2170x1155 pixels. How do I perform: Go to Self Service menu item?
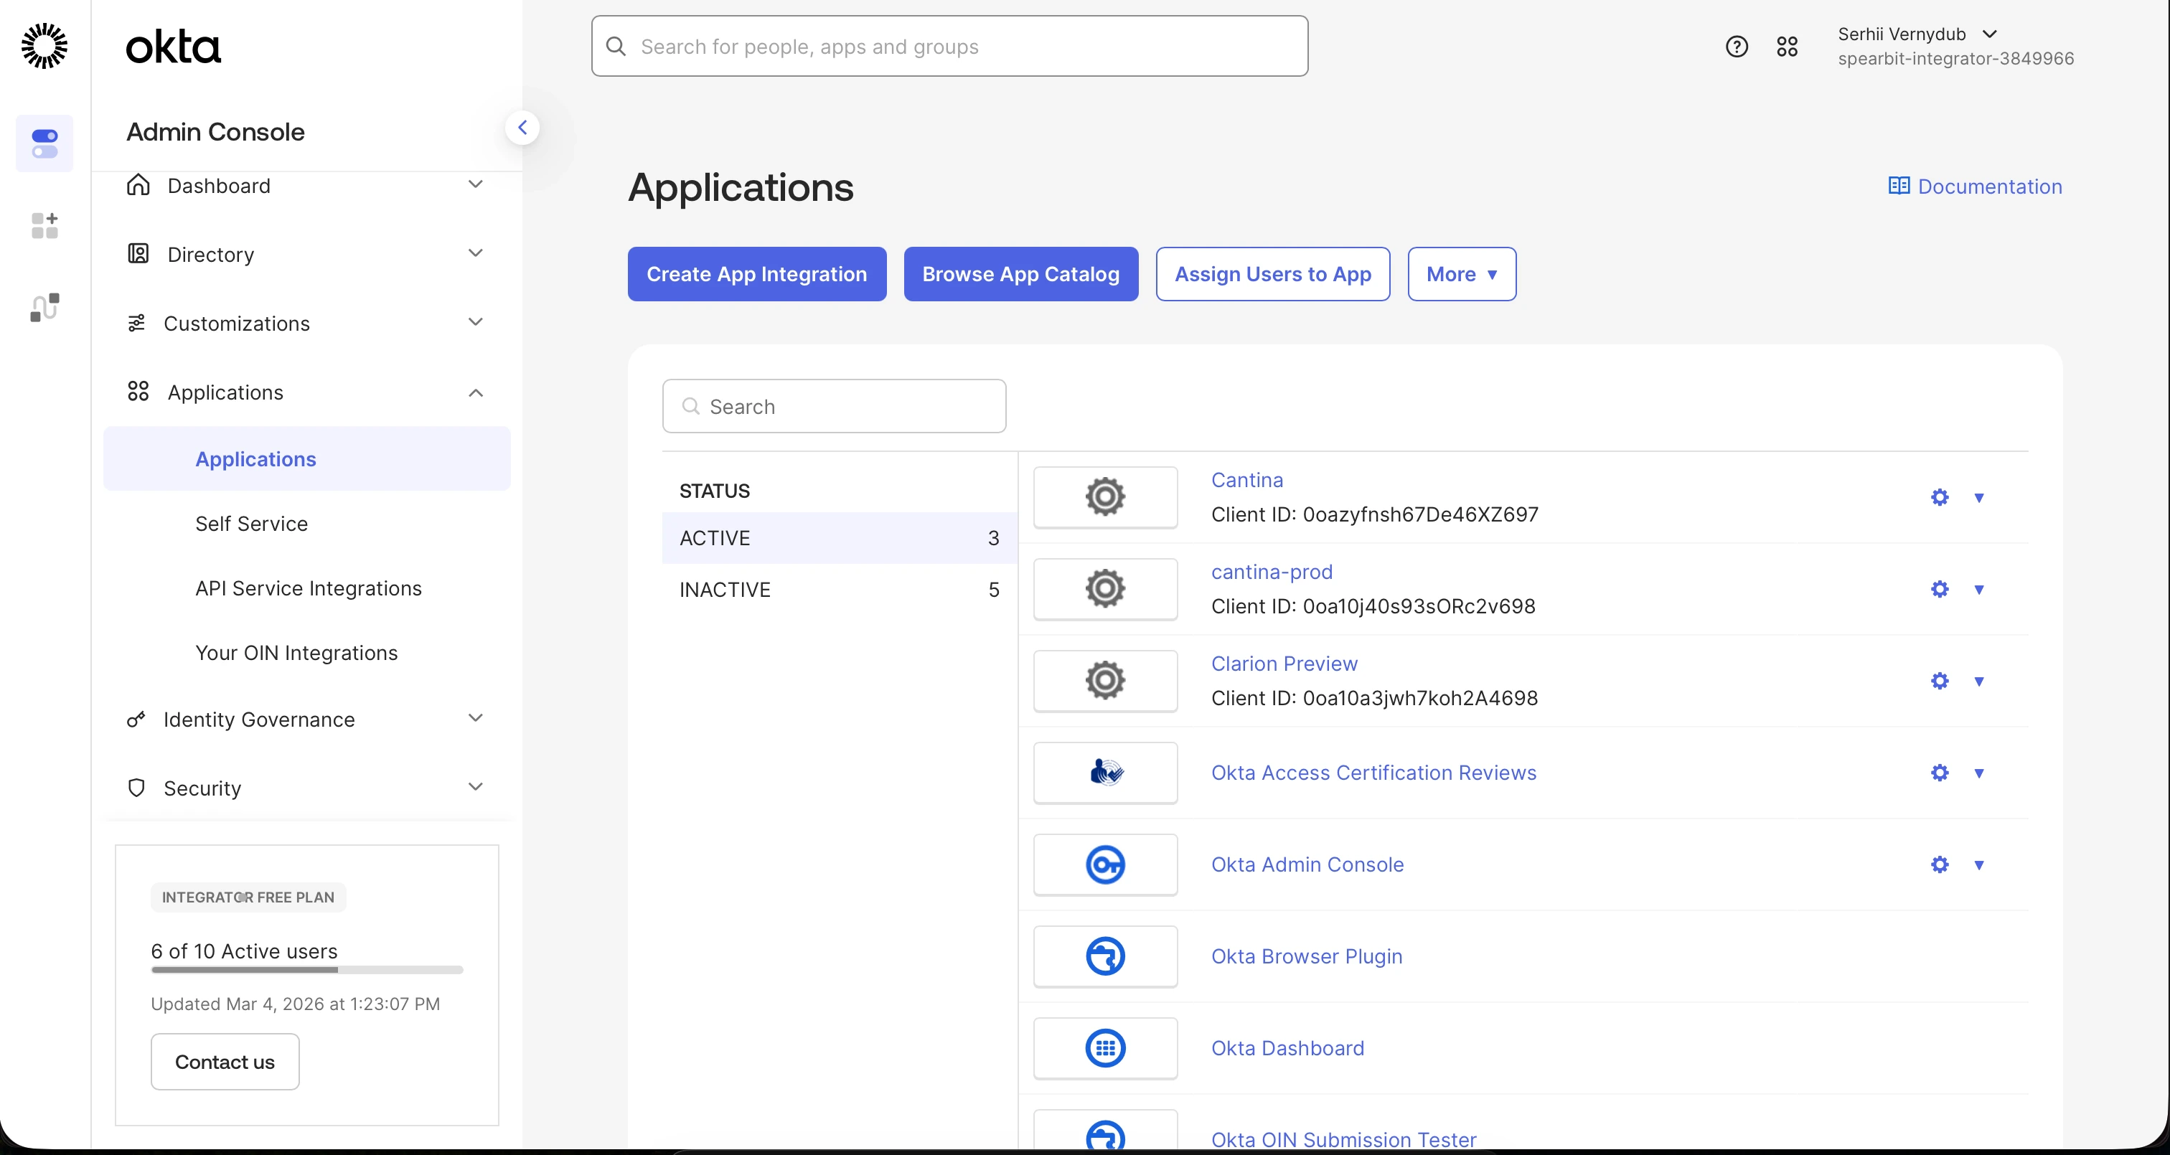click(251, 524)
